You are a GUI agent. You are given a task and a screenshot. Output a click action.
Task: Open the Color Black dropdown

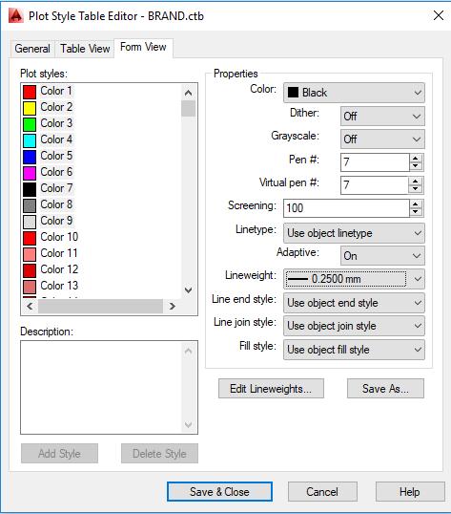(x=354, y=93)
